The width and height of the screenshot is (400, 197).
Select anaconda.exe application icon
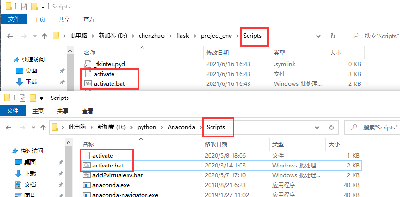(86, 185)
